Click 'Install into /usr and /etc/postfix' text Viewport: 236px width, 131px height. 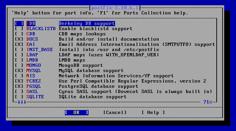point(109,50)
